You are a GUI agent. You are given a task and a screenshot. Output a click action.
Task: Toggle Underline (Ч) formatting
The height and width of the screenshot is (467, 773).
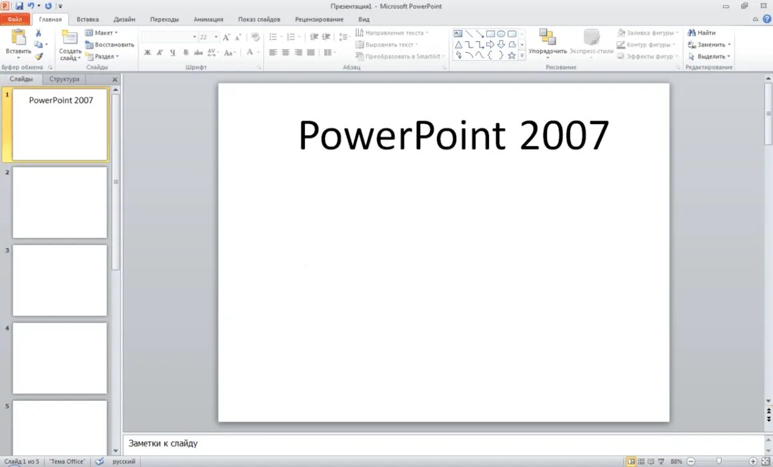173,52
